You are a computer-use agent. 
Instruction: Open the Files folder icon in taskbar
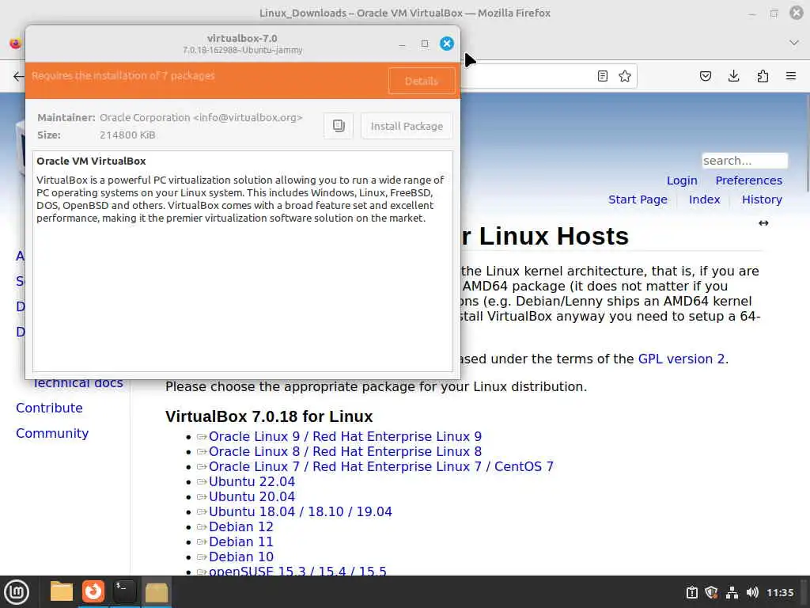(61, 591)
